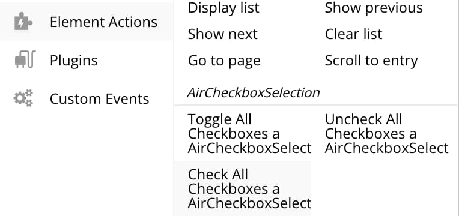Viewport: 459px width, 216px height.
Task: Open the Plugins category label
Action: click(74, 61)
